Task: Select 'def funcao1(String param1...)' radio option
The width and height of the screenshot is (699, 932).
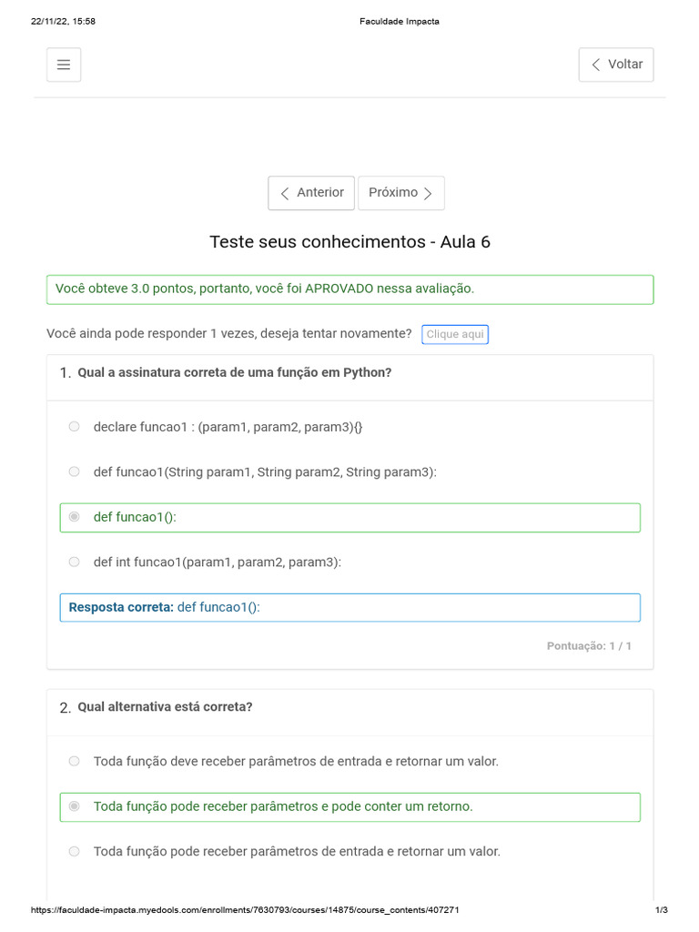Action: coord(74,471)
